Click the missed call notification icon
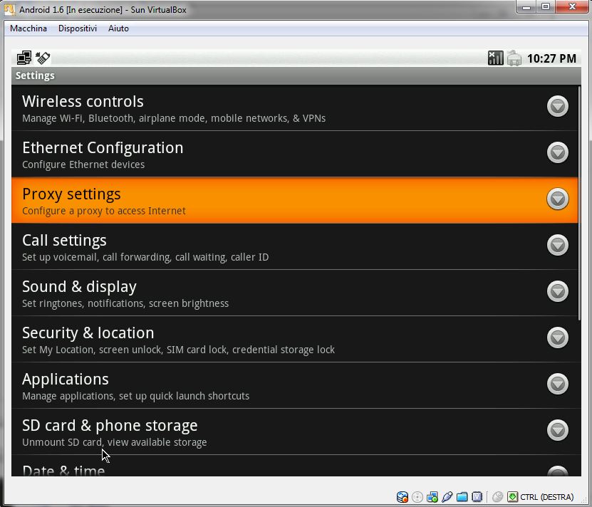592x507 pixels. [43, 58]
